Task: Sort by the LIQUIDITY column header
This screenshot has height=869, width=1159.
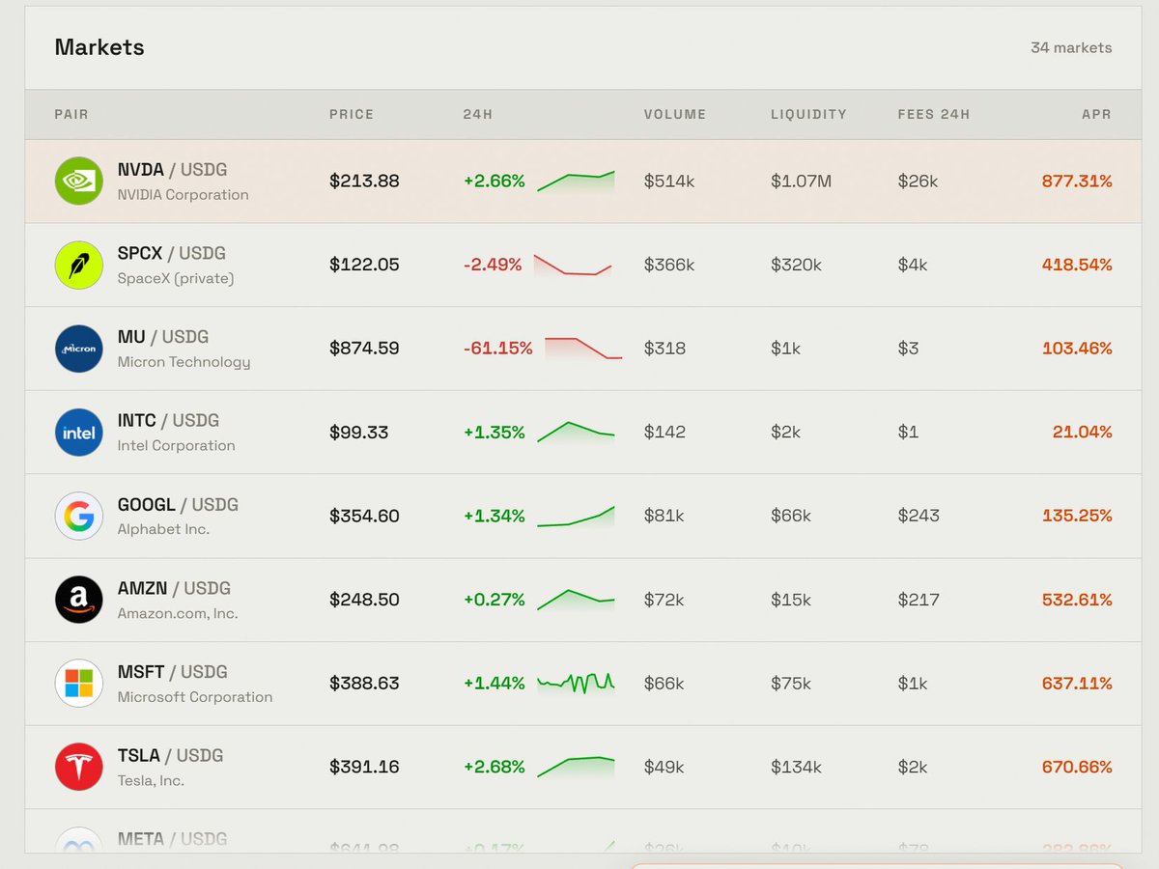Action: 808,114
